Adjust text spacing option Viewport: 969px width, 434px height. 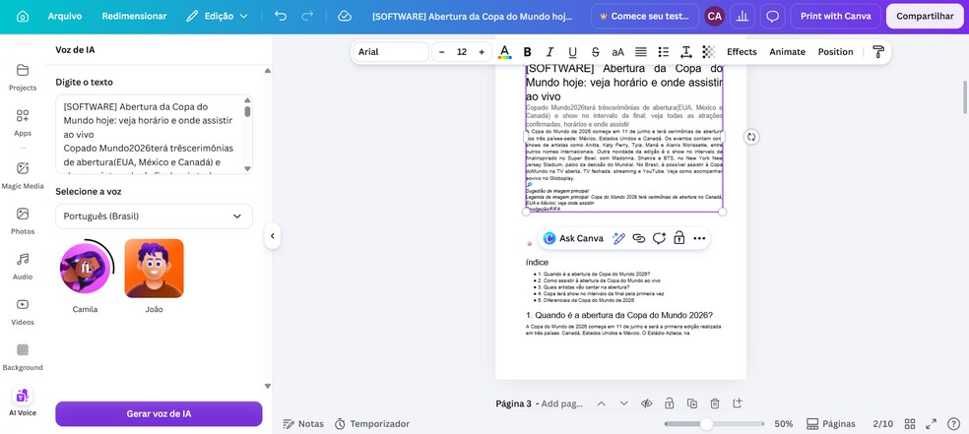click(686, 52)
